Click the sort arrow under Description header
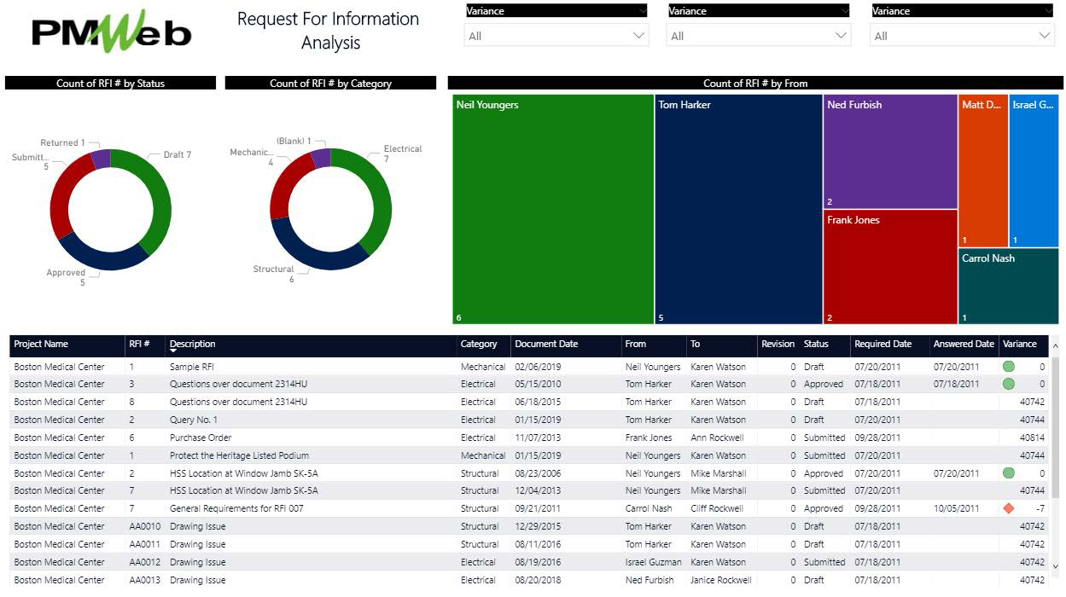 pos(174,351)
